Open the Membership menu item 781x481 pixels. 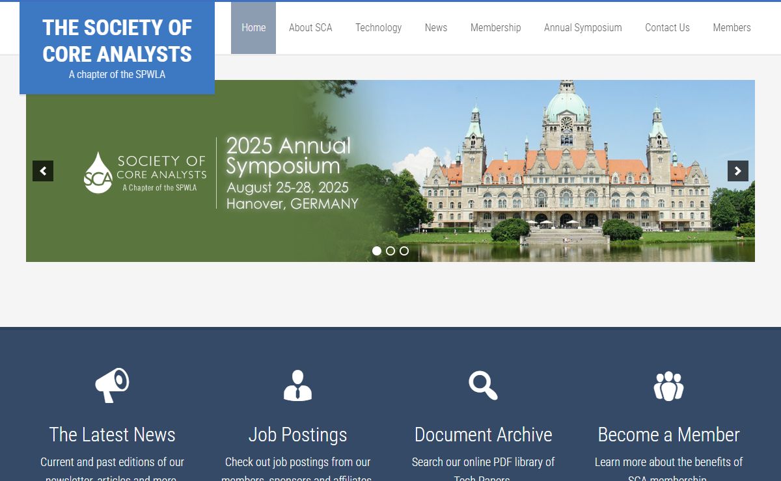tap(496, 28)
